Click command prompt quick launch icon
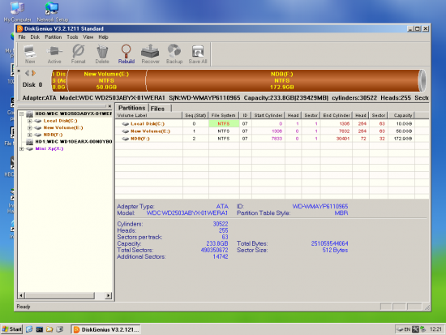The height and width of the screenshot is (335, 446). point(39,329)
